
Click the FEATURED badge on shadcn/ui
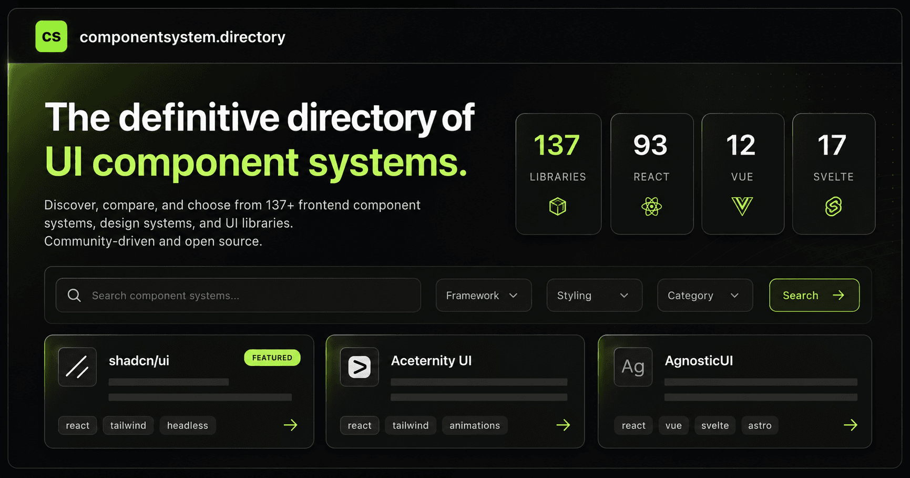[x=272, y=358]
